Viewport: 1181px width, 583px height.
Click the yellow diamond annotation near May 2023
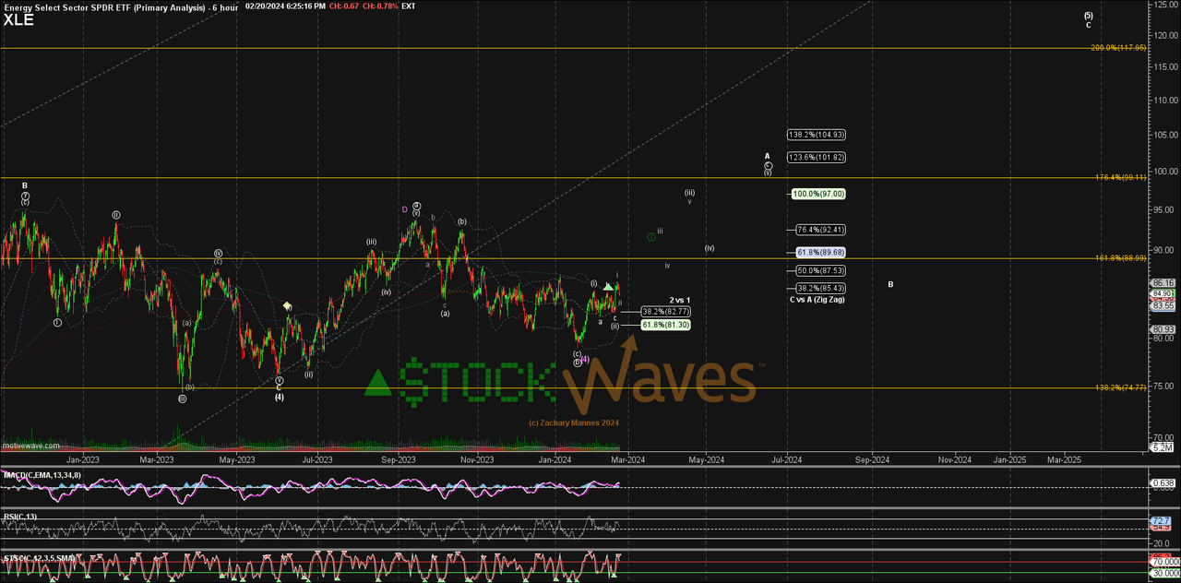(286, 304)
